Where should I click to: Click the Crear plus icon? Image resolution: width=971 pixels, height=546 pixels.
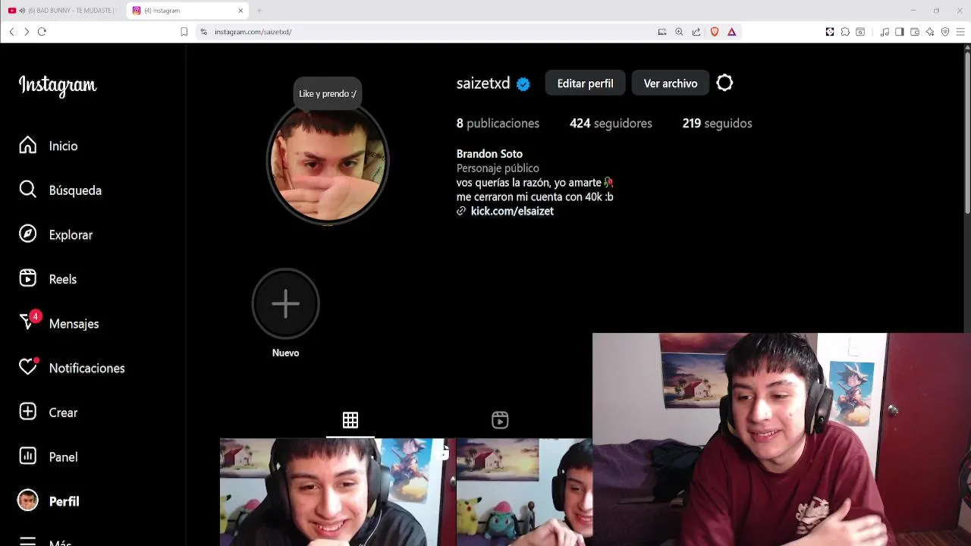tap(28, 412)
